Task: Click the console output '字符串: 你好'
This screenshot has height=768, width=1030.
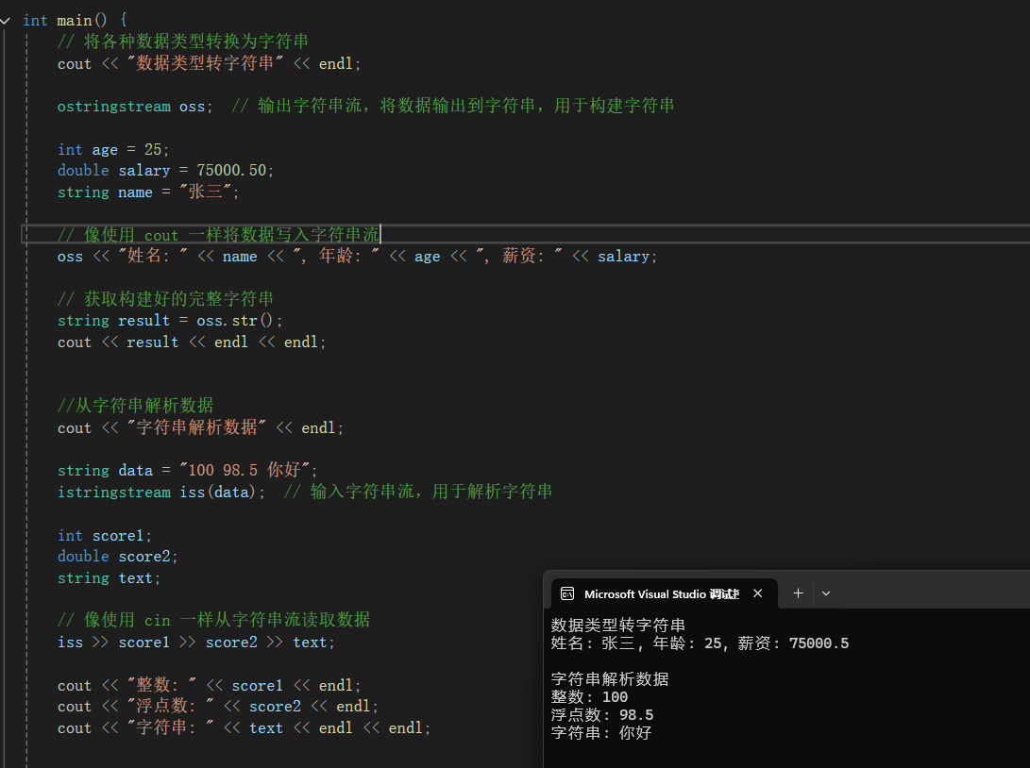Action: [x=601, y=732]
